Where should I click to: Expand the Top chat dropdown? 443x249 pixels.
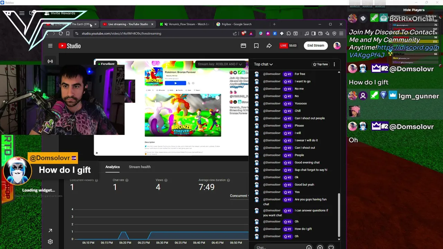(x=263, y=64)
